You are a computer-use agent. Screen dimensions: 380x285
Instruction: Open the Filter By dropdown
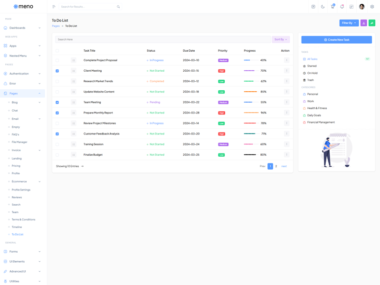[x=349, y=23]
